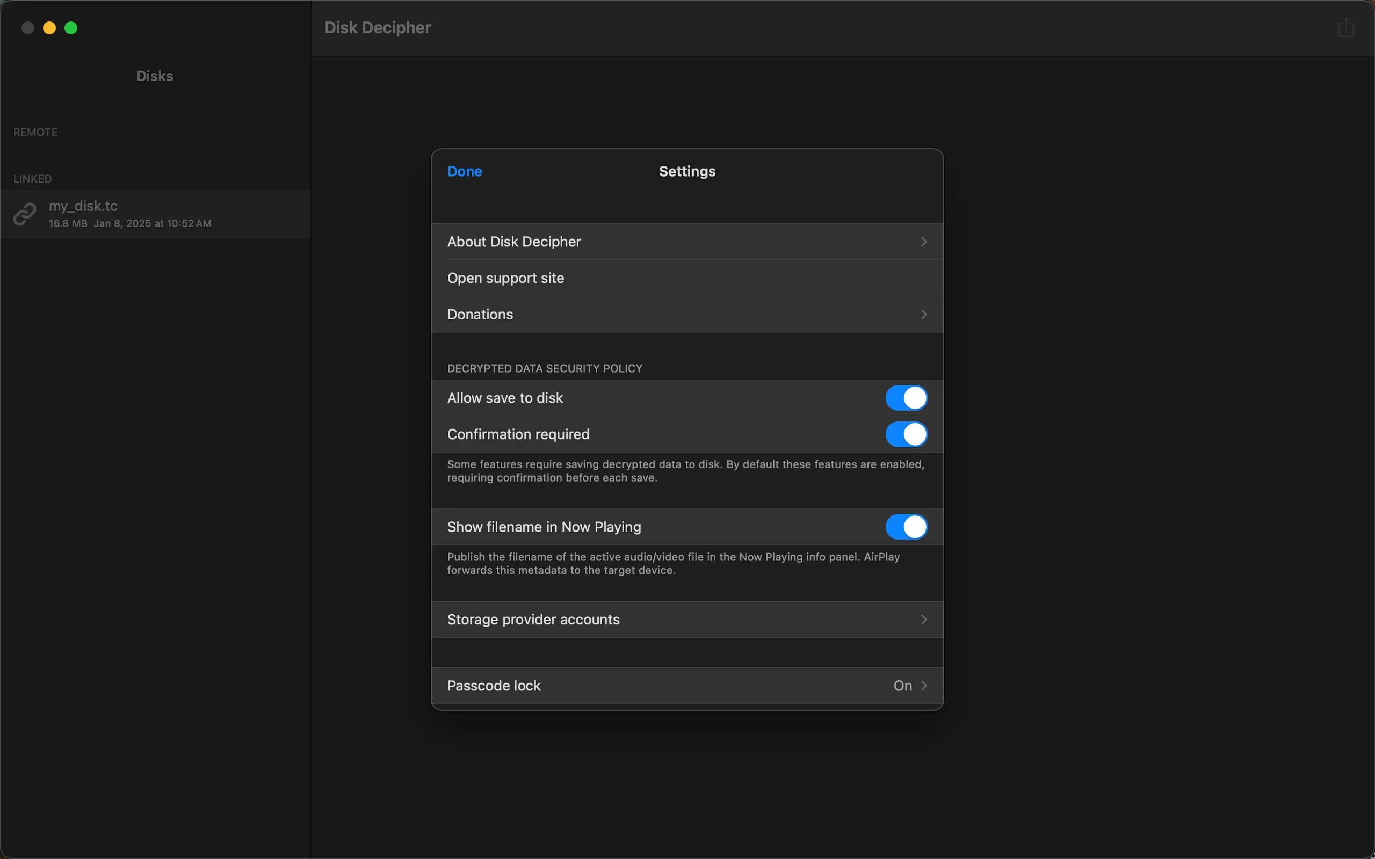Open Storage provider accounts chevron

(x=924, y=619)
